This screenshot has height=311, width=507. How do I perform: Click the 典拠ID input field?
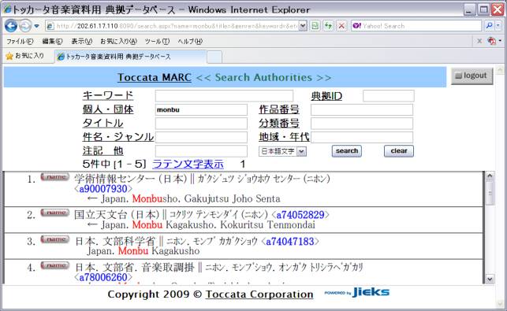[389, 96]
